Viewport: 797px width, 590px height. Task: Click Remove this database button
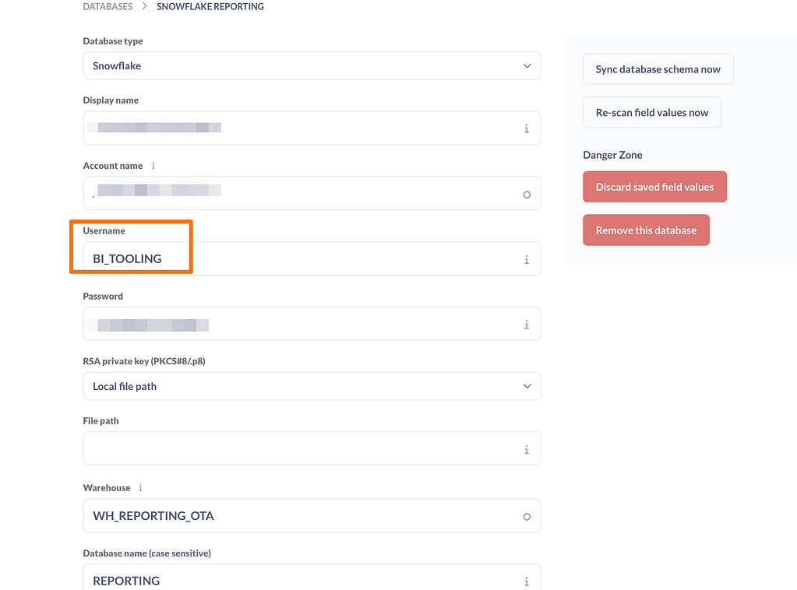[x=646, y=230]
